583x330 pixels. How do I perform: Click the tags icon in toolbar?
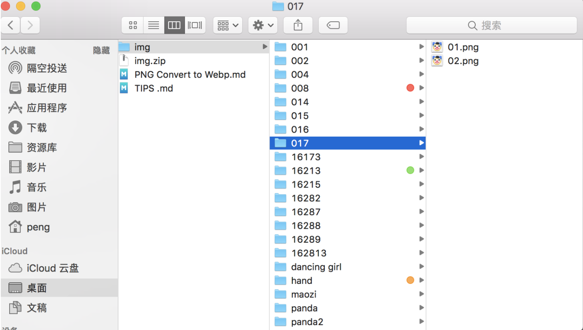tap(333, 25)
